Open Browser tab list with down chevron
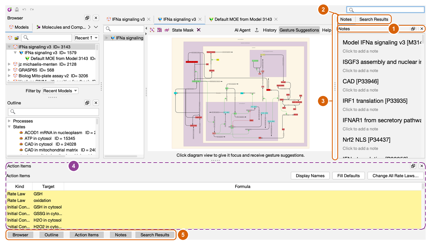The width and height of the screenshot is (431, 245). (x=96, y=27)
